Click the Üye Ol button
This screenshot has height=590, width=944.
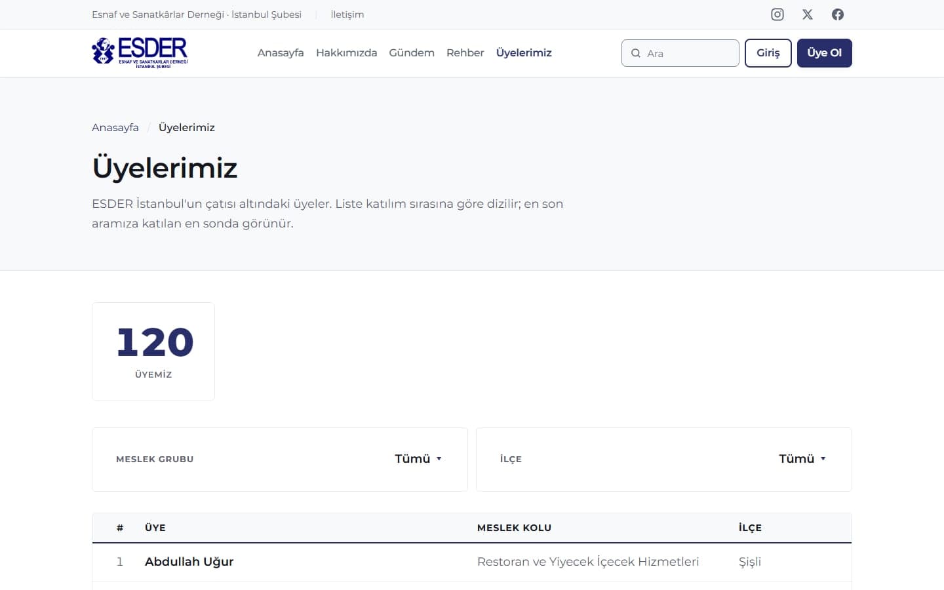tap(825, 53)
